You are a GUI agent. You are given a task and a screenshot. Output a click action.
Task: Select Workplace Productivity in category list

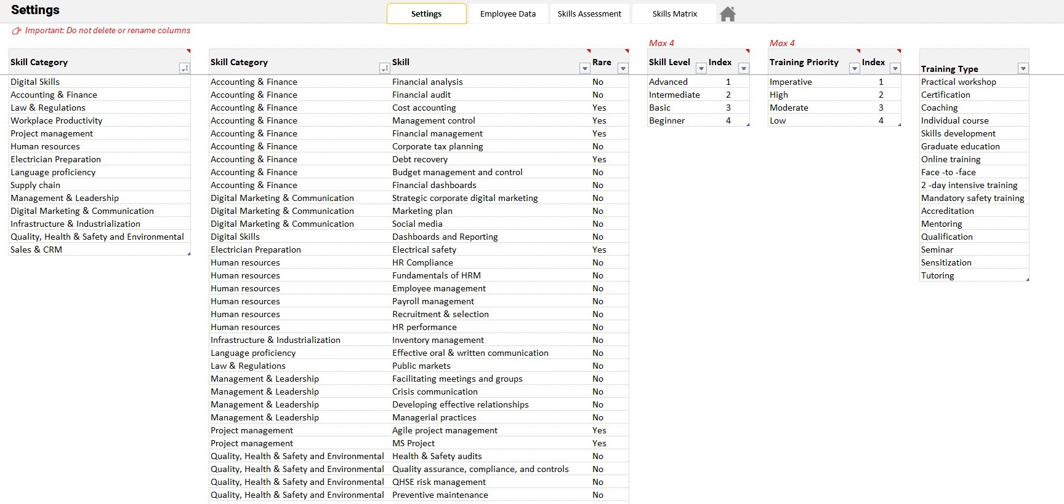coord(100,120)
